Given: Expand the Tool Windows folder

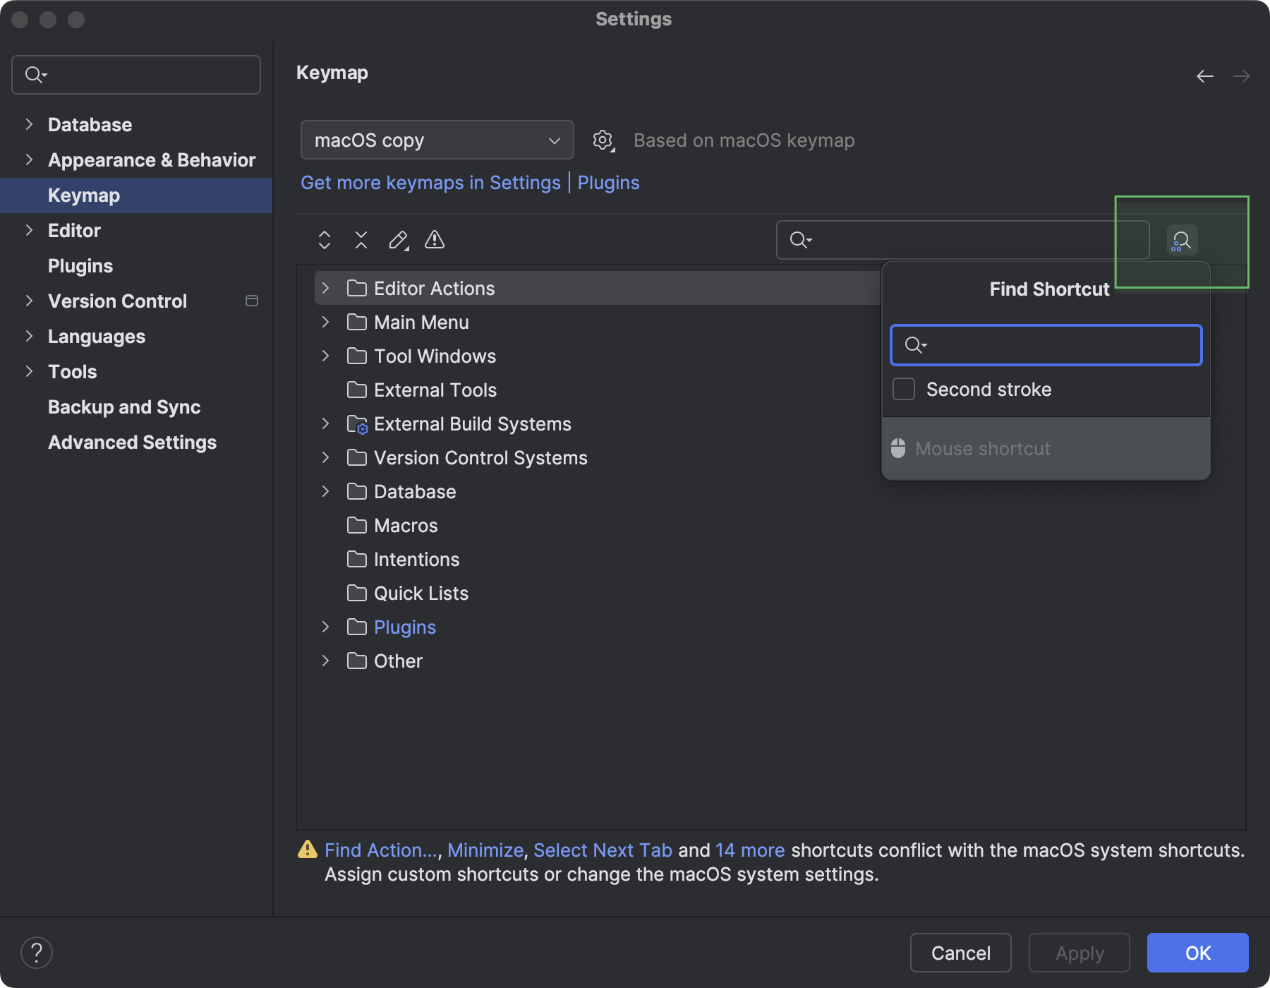Looking at the screenshot, I should (325, 356).
